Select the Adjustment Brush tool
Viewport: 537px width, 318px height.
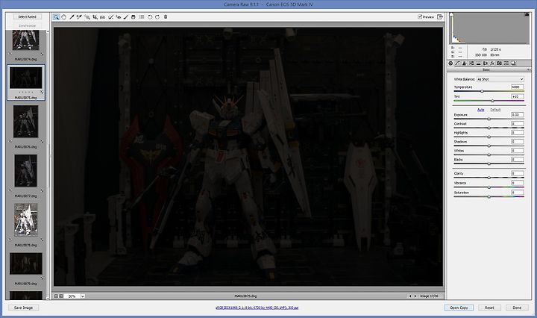tap(126, 16)
